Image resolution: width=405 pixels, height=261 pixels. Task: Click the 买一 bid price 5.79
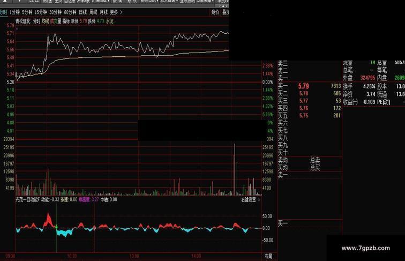tap(304, 86)
